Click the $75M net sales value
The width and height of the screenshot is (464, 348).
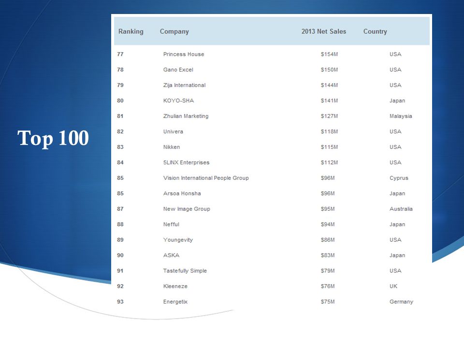click(x=328, y=302)
